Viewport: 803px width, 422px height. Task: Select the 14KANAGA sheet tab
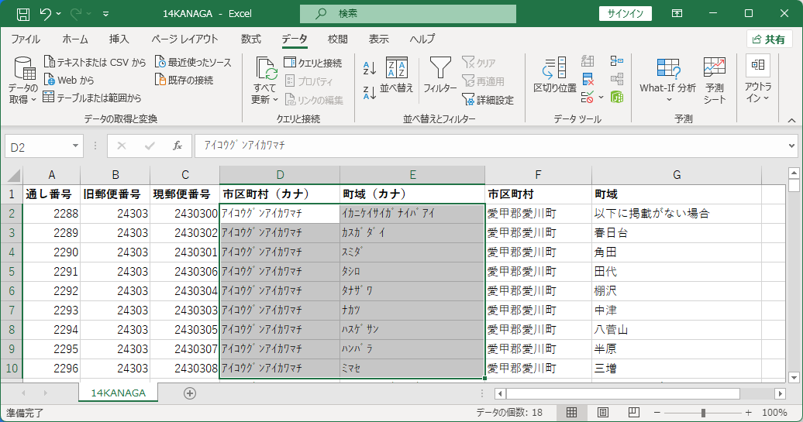tap(119, 393)
